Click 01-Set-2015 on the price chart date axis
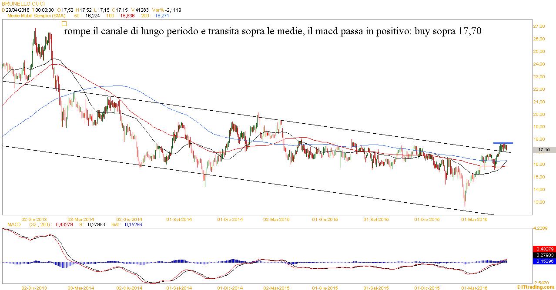Image resolution: width=556 pixels, height=290 pixels. click(x=376, y=219)
